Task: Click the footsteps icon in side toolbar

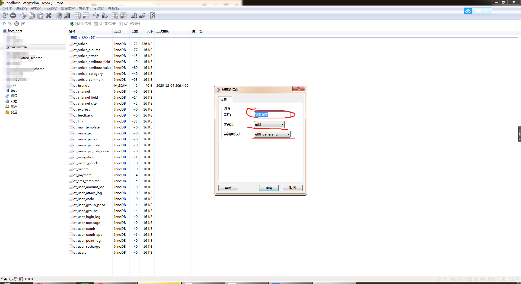Action: tap(23, 24)
